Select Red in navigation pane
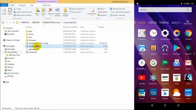The image size is (196, 110). pyautogui.click(x=7, y=82)
